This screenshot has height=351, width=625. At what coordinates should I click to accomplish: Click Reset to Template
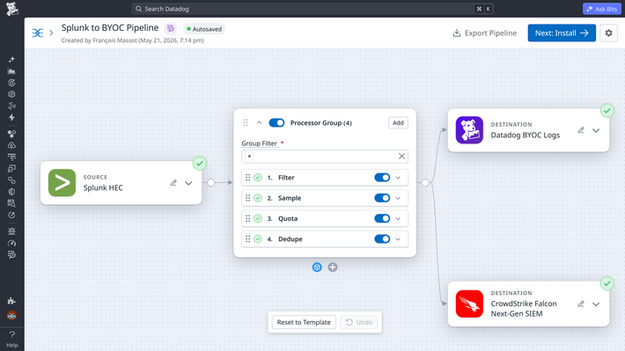[304, 322]
